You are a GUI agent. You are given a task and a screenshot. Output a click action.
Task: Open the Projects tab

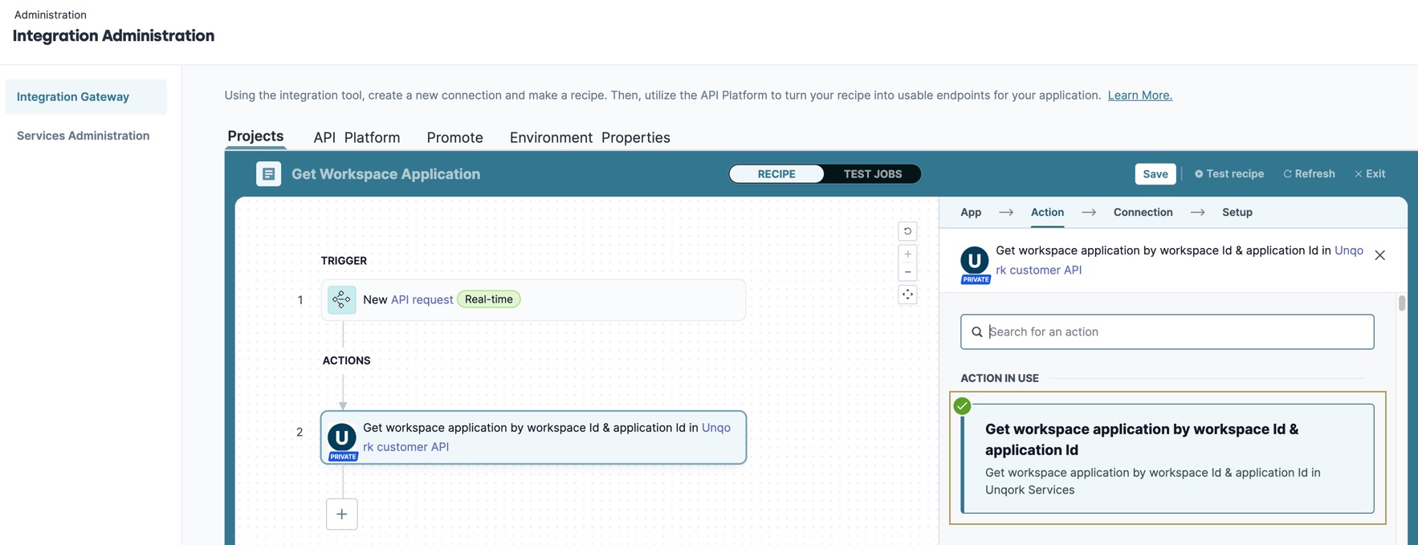255,136
